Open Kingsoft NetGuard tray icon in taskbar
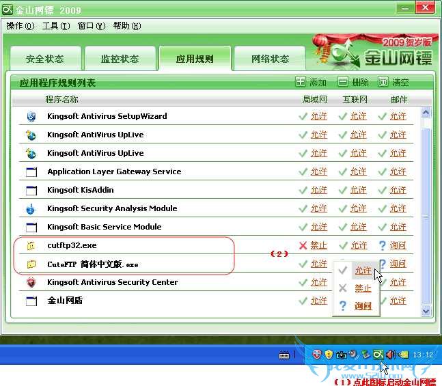 click(378, 355)
